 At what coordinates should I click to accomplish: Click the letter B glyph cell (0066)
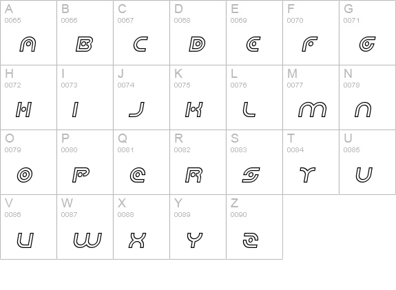[85, 32]
